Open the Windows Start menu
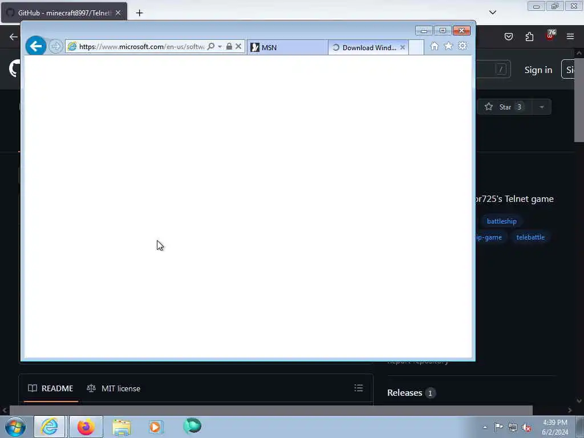The height and width of the screenshot is (438, 584). point(15,427)
